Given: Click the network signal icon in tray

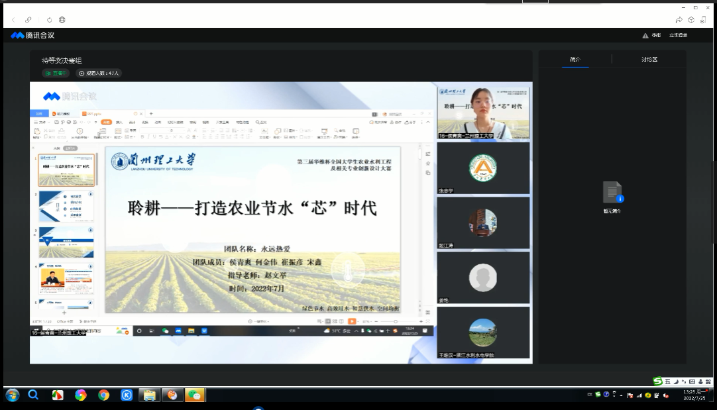Looking at the screenshot, I should (x=639, y=395).
